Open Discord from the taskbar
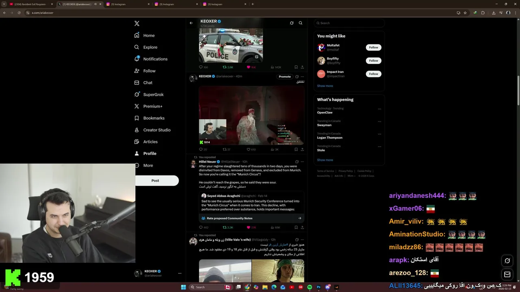 click(x=327, y=287)
